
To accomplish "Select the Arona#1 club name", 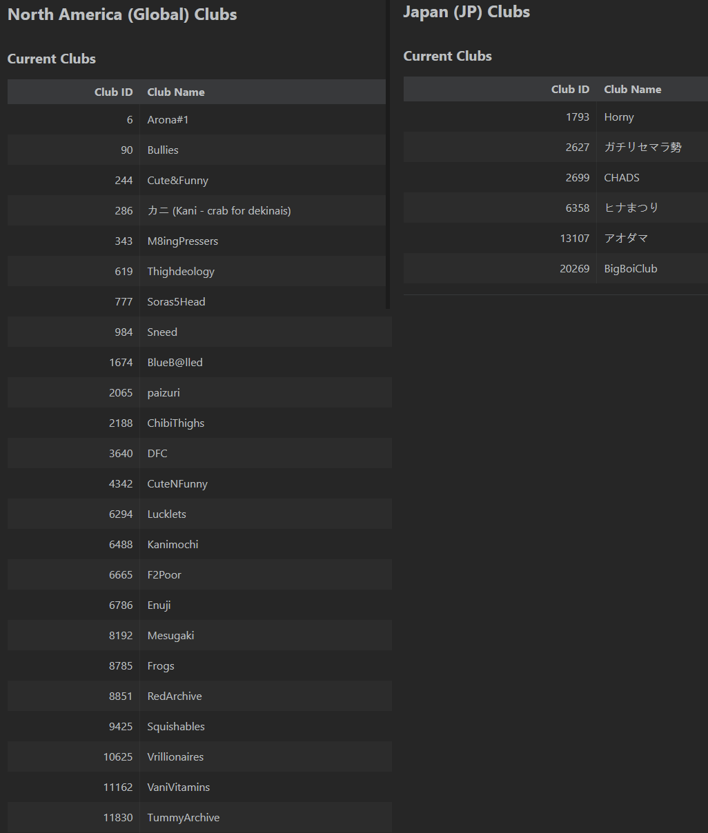I will click(168, 119).
